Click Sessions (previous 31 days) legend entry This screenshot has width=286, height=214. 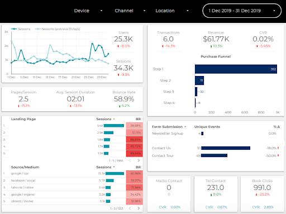(58, 29)
